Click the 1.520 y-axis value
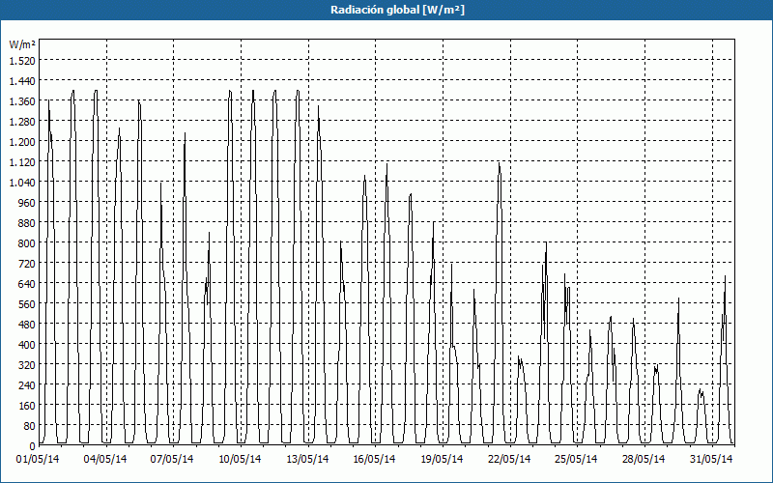Image resolution: width=773 pixels, height=483 pixels. (22, 60)
